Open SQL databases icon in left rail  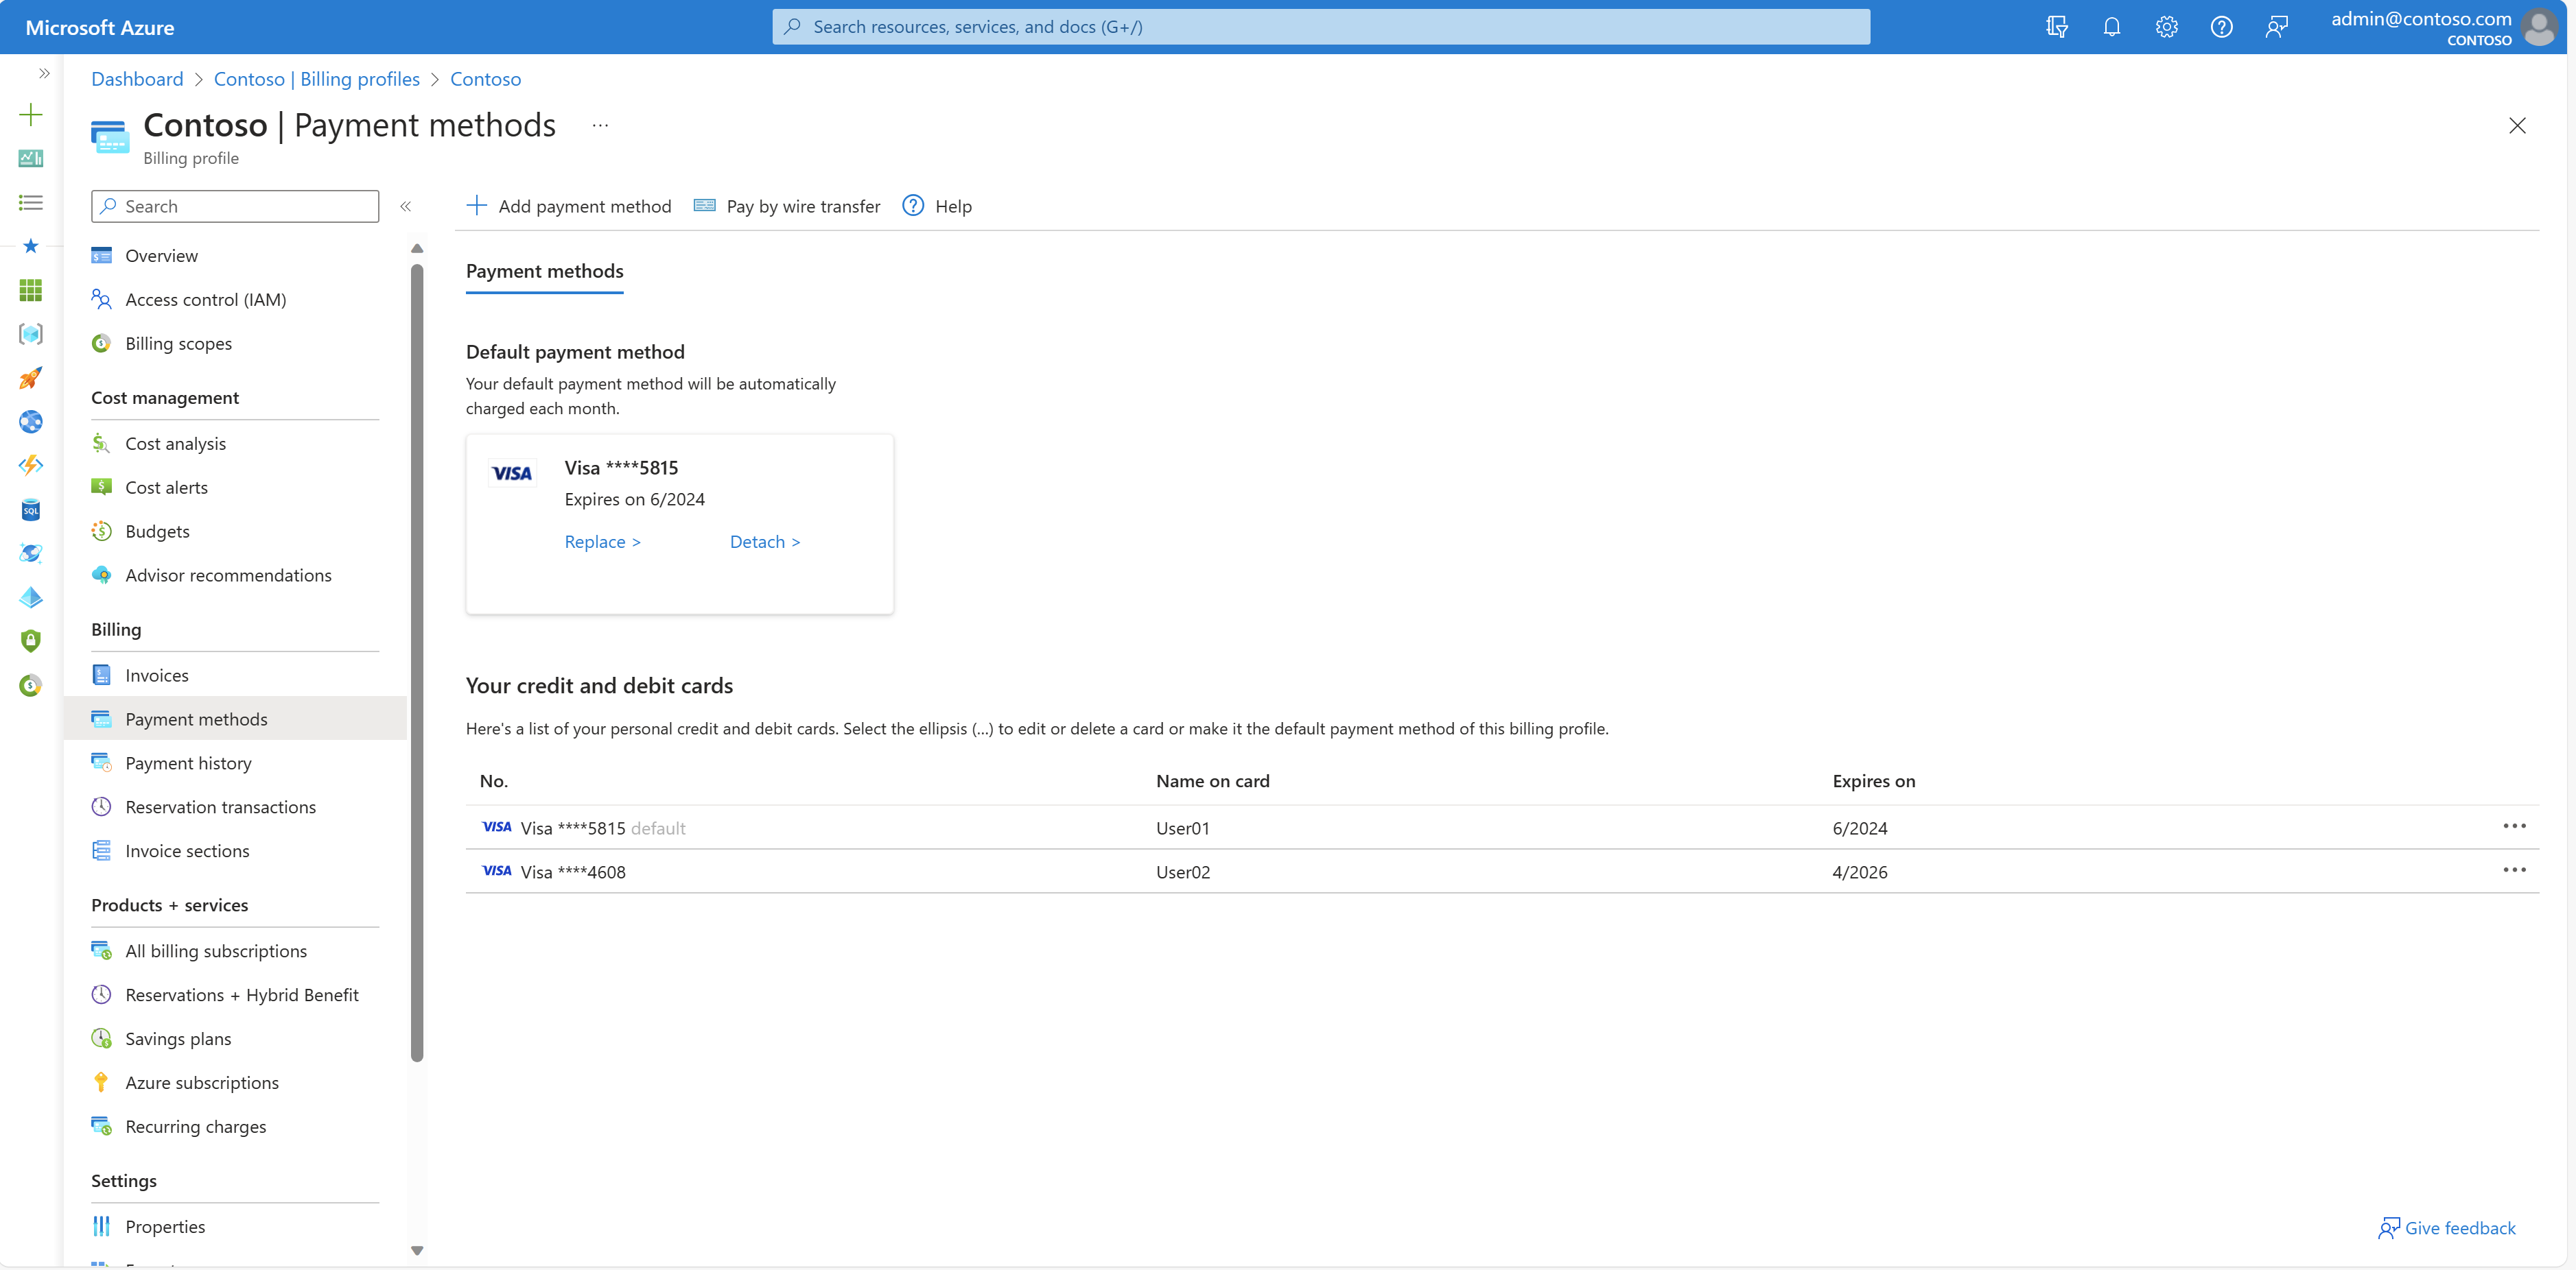point(31,511)
